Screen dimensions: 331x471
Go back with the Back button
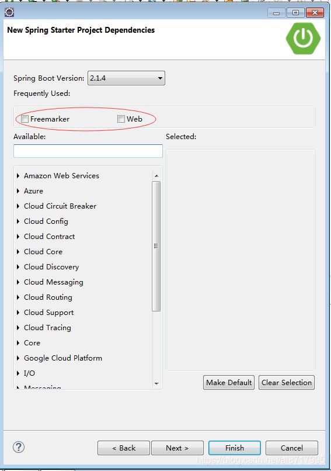(124, 448)
